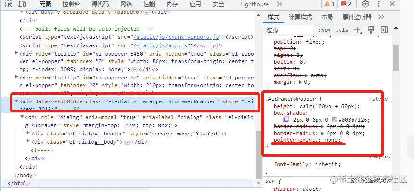Click the pointer-events property name
This screenshot has width=414, height=191.
click(296, 140)
